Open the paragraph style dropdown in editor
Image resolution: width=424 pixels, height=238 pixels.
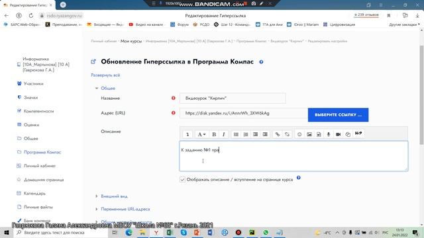pyautogui.click(x=201, y=134)
